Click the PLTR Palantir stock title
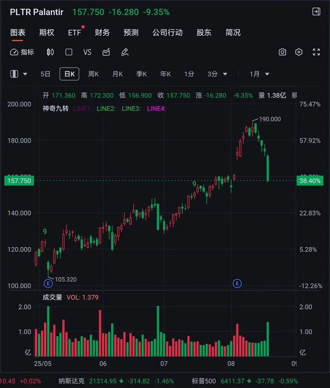The width and height of the screenshot is (330, 388). click(x=36, y=12)
